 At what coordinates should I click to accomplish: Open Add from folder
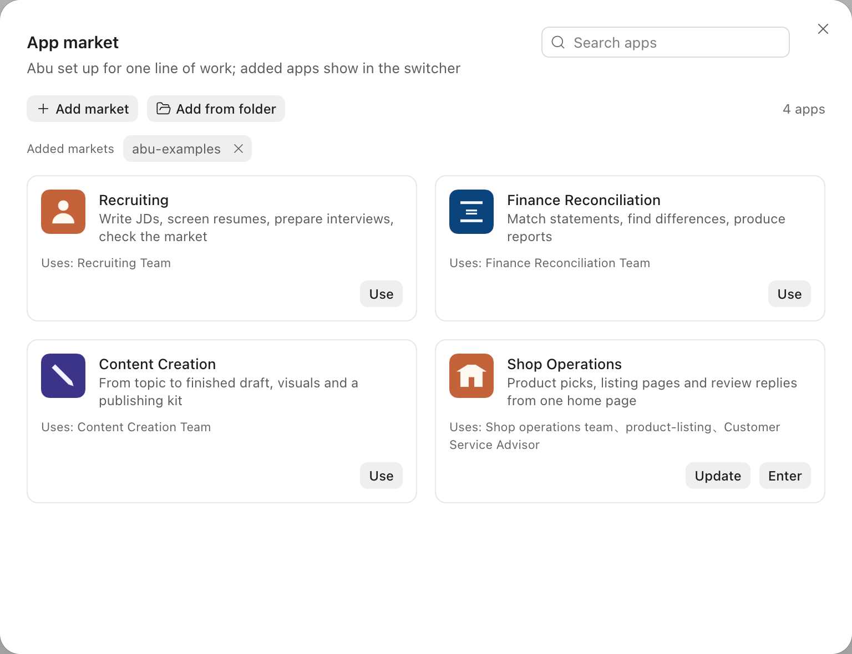click(x=216, y=109)
